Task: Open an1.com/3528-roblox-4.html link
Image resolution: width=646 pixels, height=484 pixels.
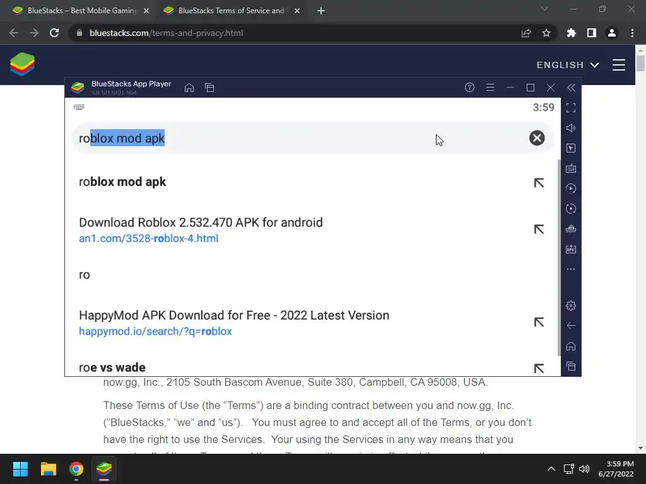Action: (148, 238)
